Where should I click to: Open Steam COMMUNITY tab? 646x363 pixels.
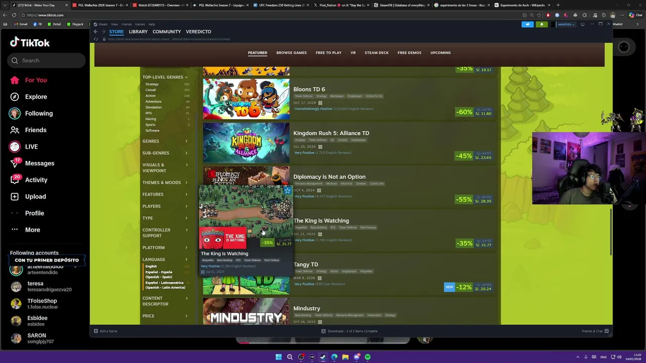pyautogui.click(x=167, y=32)
